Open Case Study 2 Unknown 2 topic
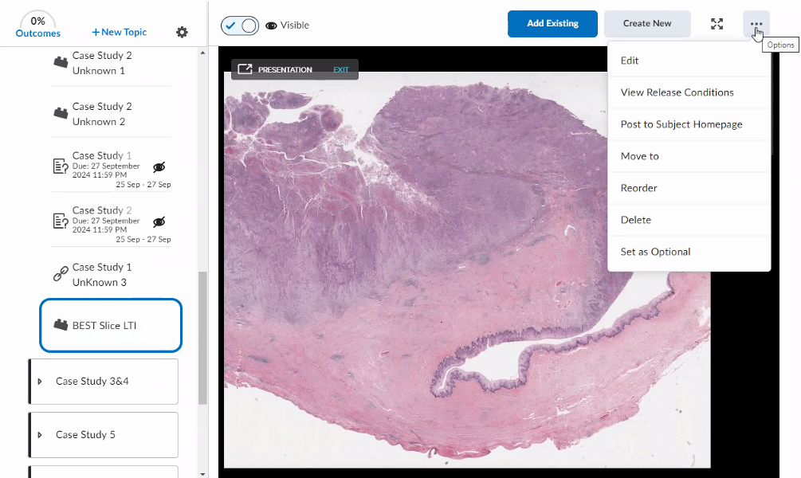 click(x=102, y=114)
